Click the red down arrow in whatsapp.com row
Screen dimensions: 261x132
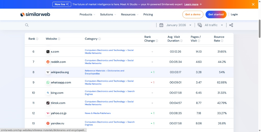[x=151, y=82]
